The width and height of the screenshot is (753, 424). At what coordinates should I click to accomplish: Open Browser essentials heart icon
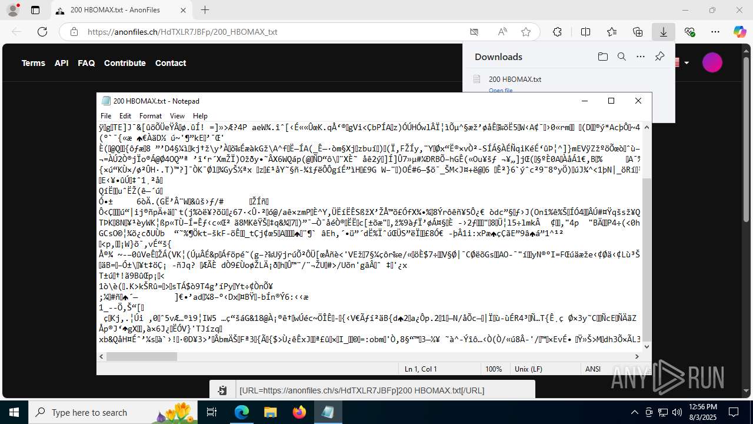689,32
